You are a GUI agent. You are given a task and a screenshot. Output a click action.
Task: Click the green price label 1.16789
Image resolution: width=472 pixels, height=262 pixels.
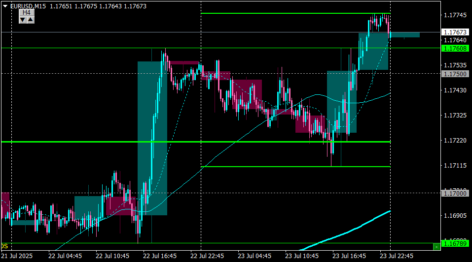click(x=455, y=243)
